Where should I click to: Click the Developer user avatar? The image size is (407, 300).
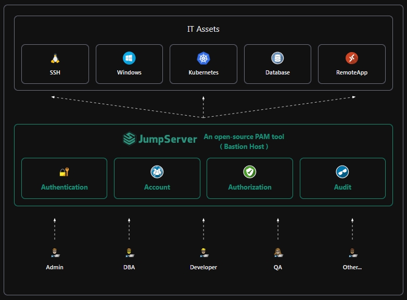pos(203,253)
